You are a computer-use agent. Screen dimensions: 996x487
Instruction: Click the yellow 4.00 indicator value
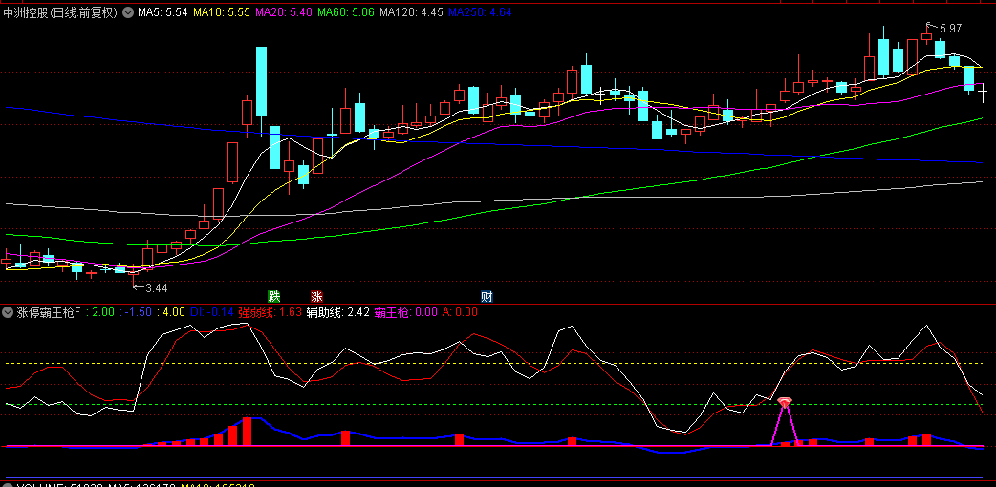[174, 311]
